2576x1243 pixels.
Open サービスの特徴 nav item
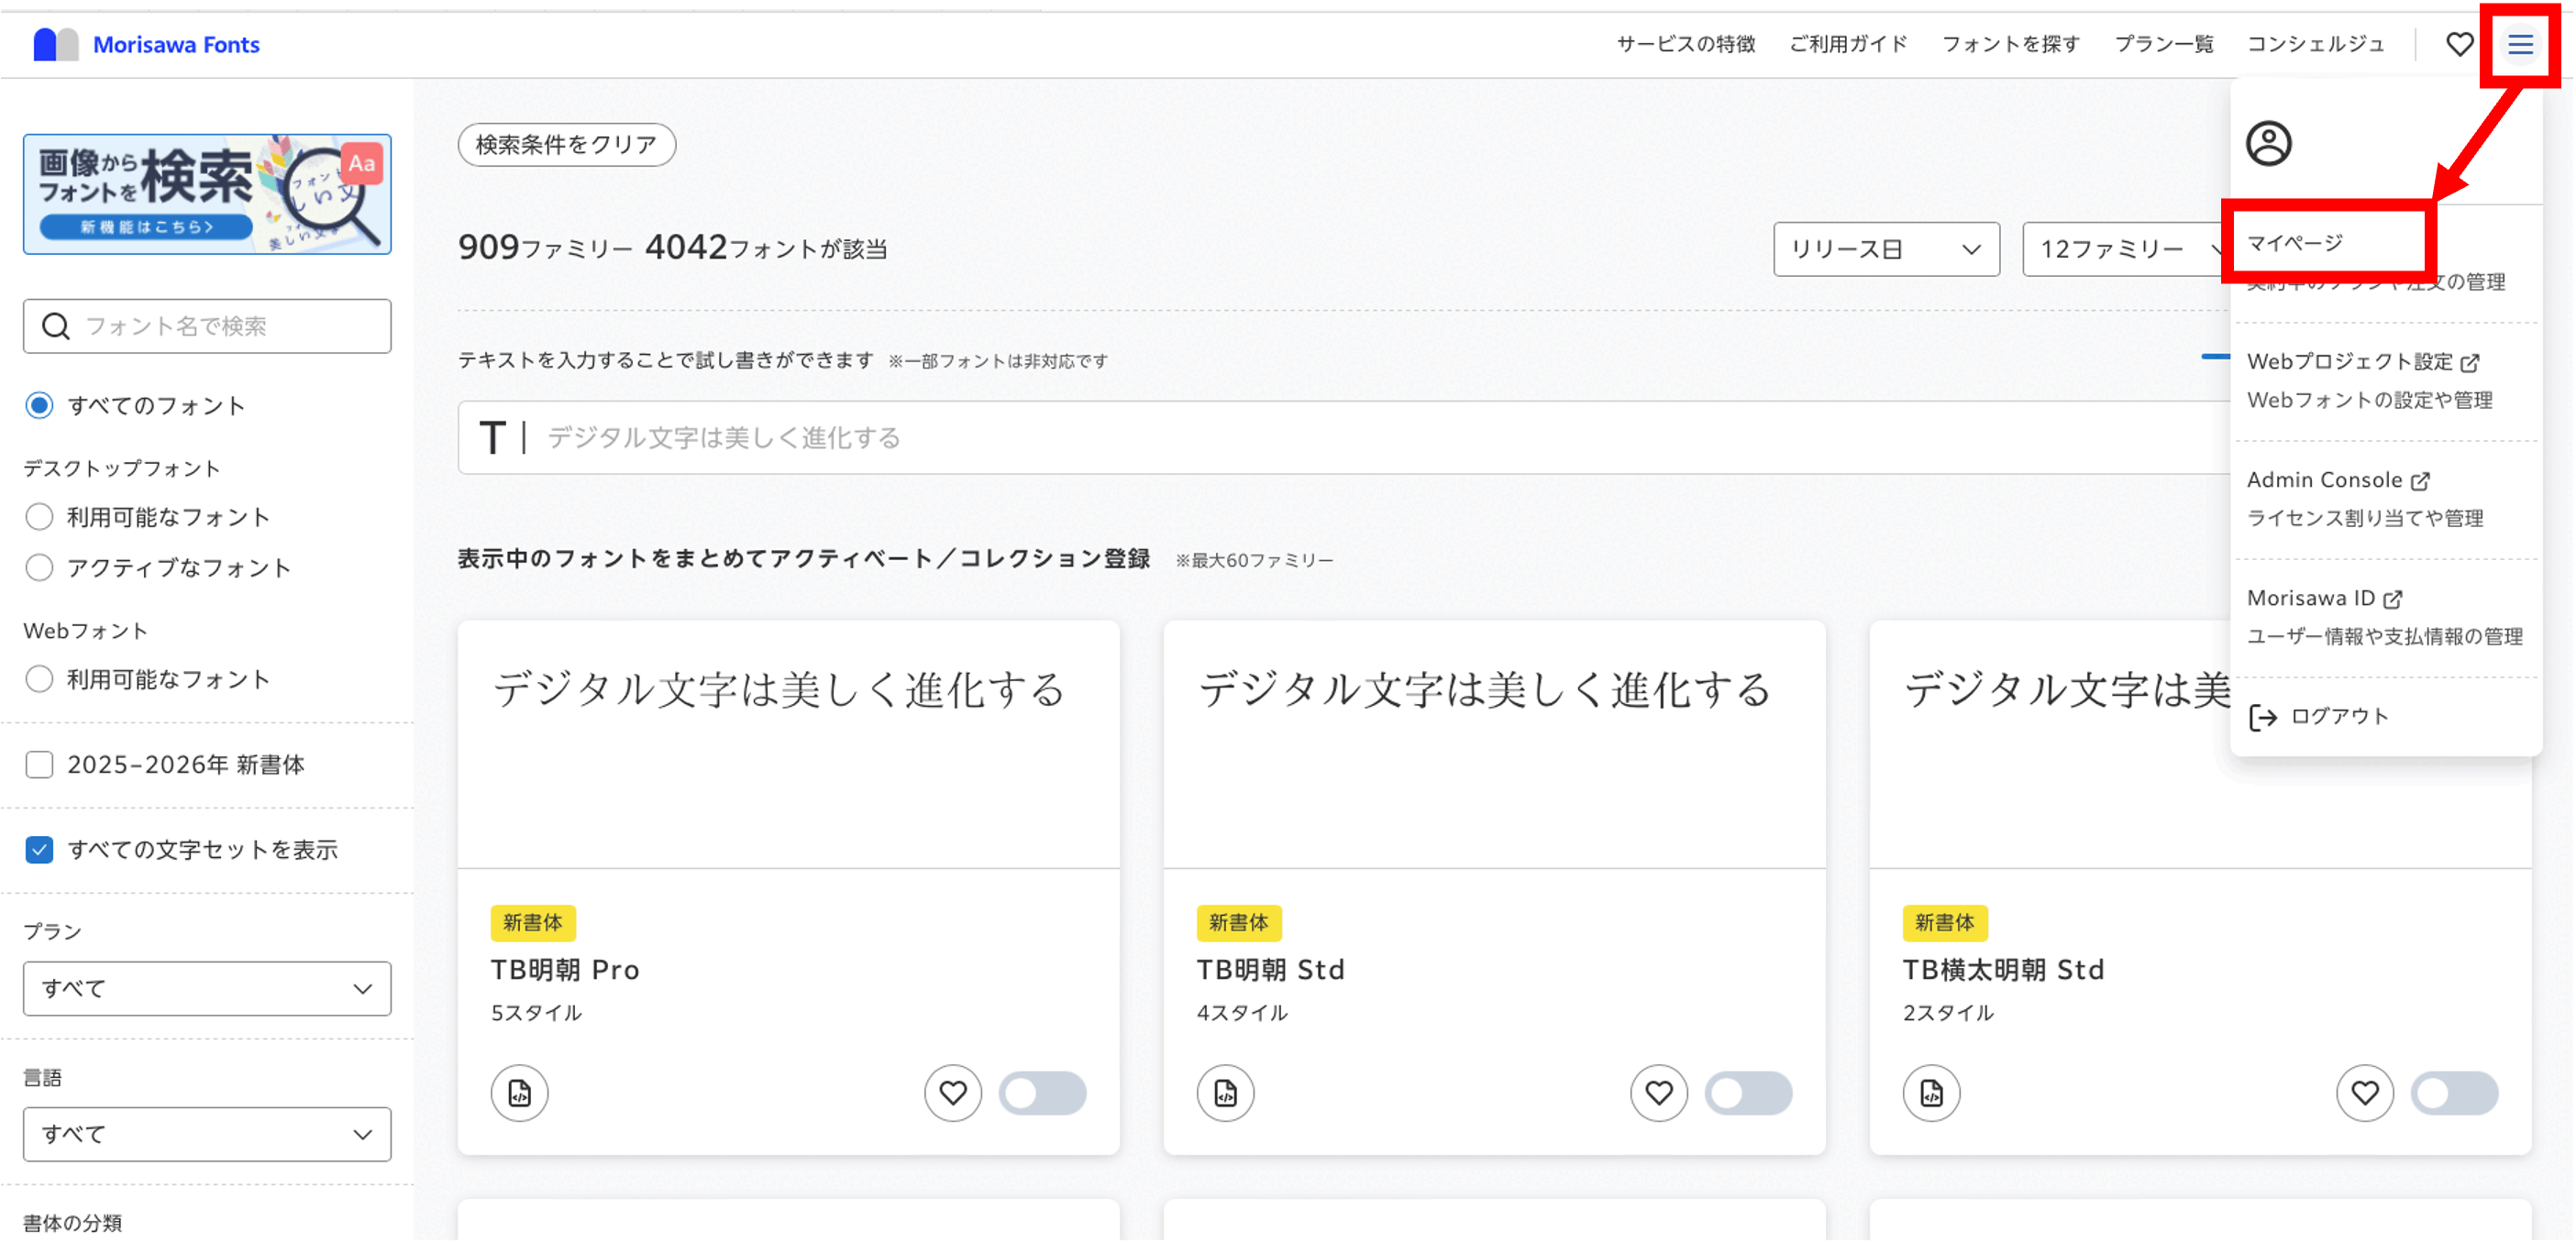pos(1686,44)
